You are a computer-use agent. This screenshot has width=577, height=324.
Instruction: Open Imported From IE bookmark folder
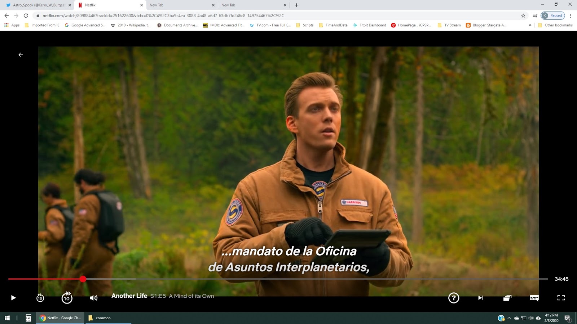(x=42, y=25)
